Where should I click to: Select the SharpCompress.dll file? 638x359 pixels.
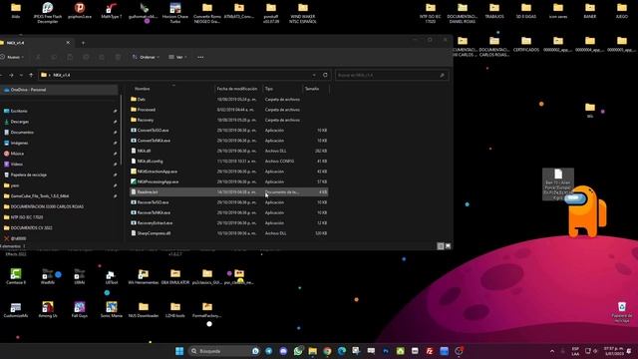[228, 233]
